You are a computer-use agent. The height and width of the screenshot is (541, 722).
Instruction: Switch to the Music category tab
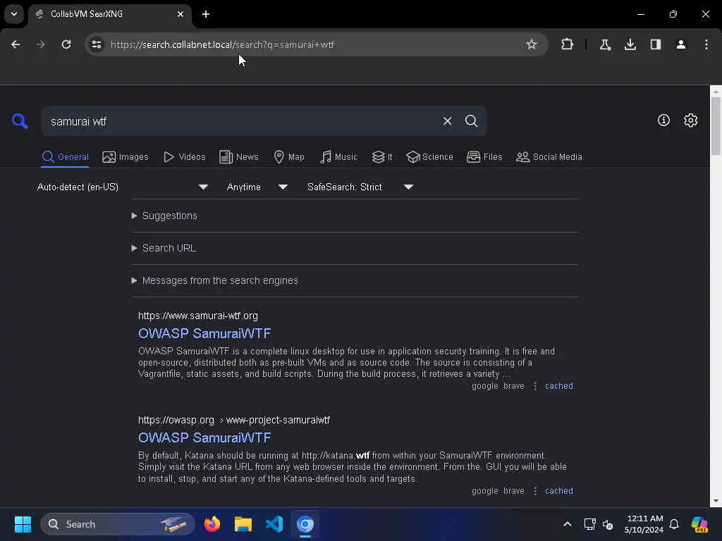[338, 157]
